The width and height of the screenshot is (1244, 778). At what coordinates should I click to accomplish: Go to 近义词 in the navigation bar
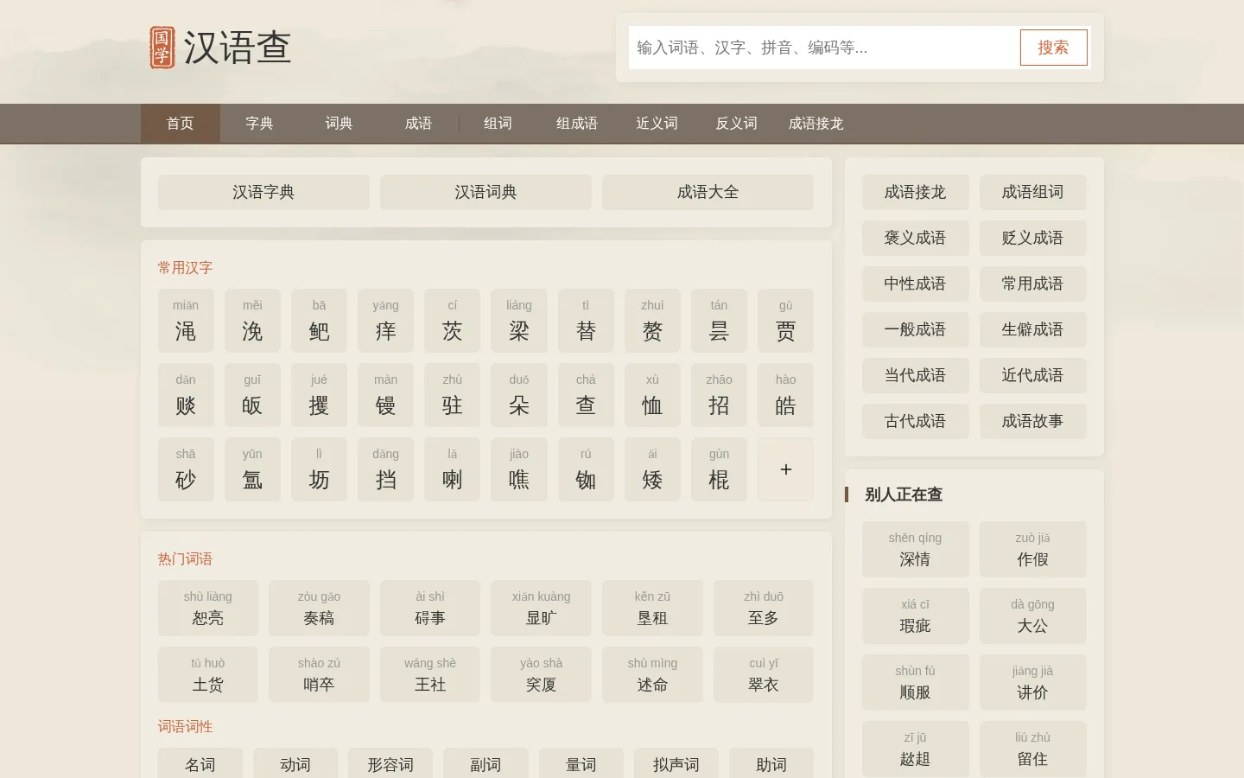point(657,124)
